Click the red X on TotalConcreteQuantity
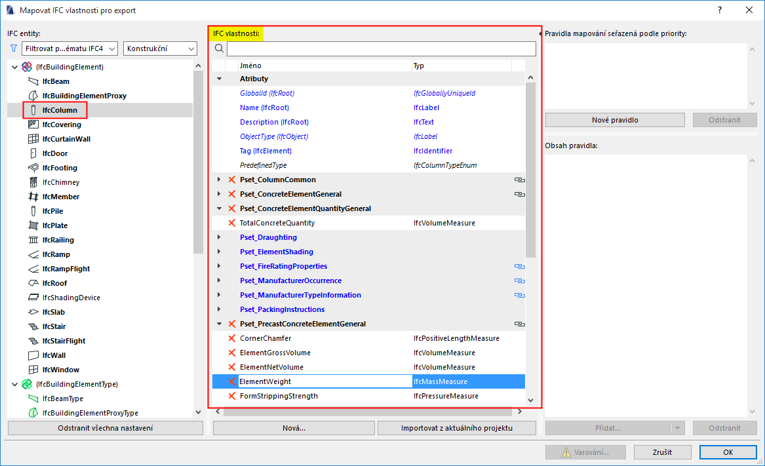Image resolution: width=765 pixels, height=466 pixels. [232, 223]
